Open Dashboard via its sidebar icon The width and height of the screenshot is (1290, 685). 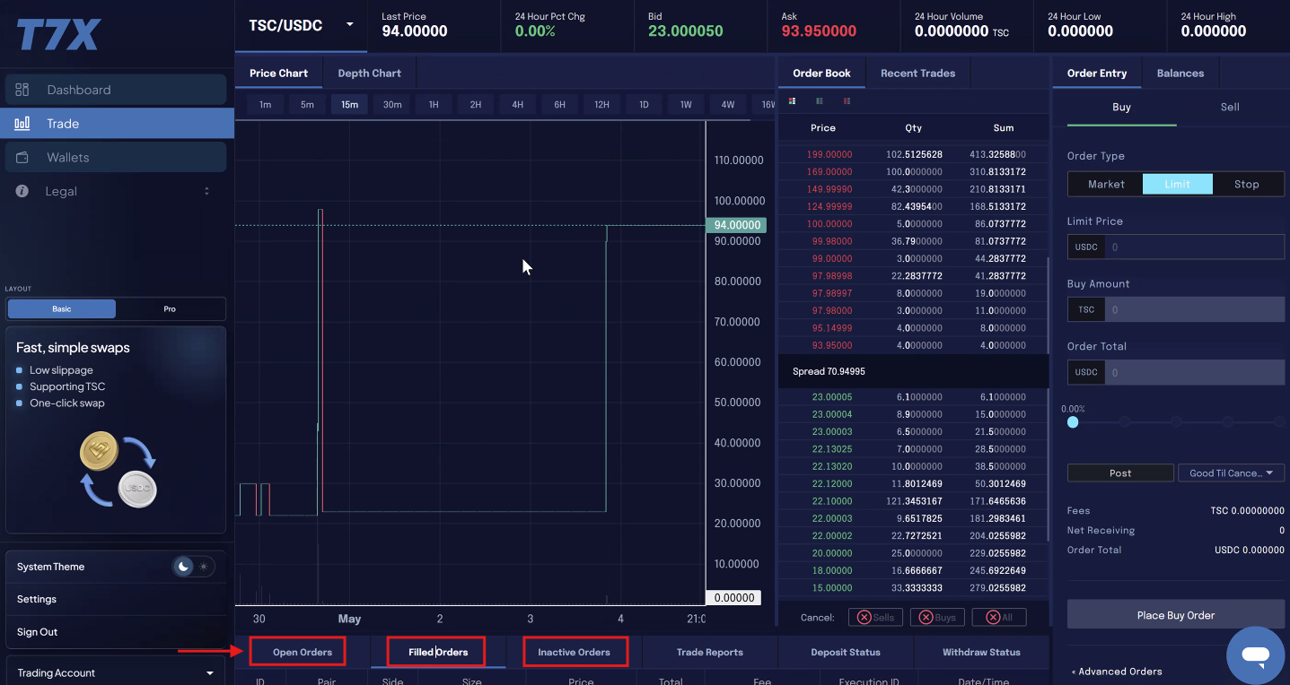pos(22,90)
